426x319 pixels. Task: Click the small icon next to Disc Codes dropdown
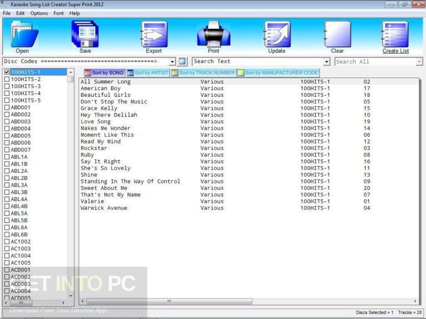[x=182, y=61]
